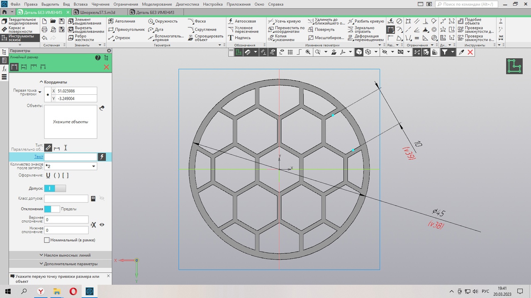Collapse the Координаты section
The image size is (531, 298).
tap(53, 82)
